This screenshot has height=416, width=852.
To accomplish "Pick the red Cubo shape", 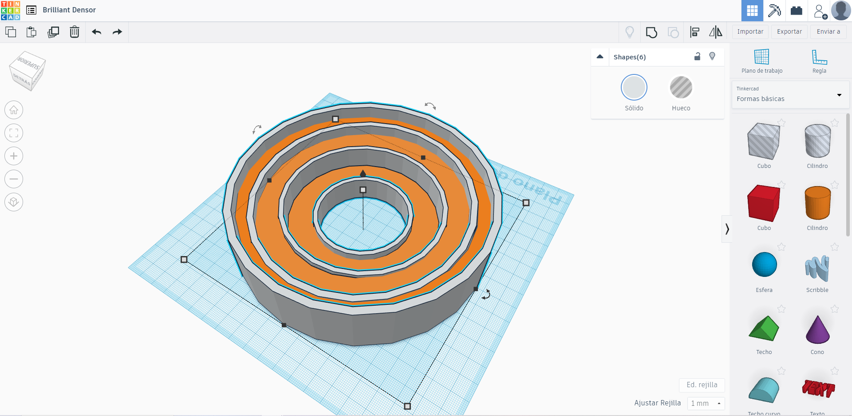I will pos(764,203).
